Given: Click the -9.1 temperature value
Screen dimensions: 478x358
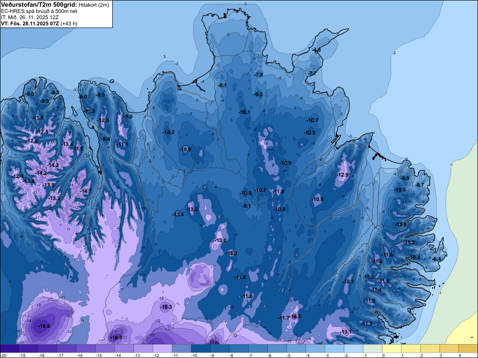Looking at the screenshot, I should [x=246, y=206].
